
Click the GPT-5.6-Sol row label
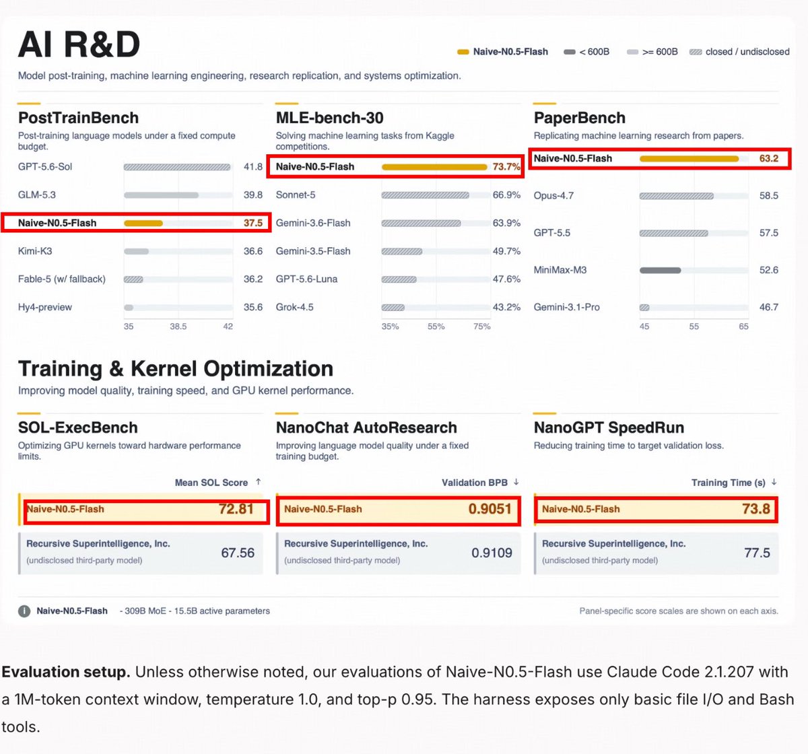45,167
